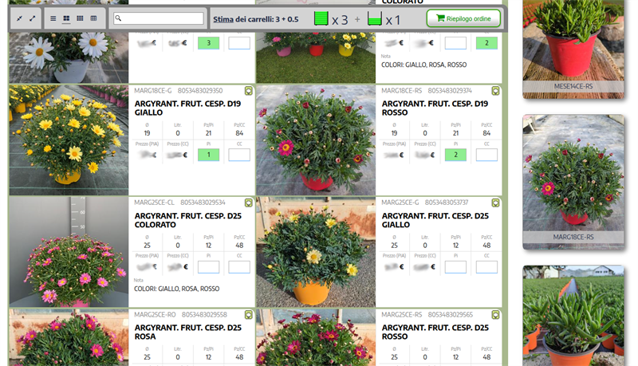Click the info icon on MARG18CE-RS card

(495, 91)
